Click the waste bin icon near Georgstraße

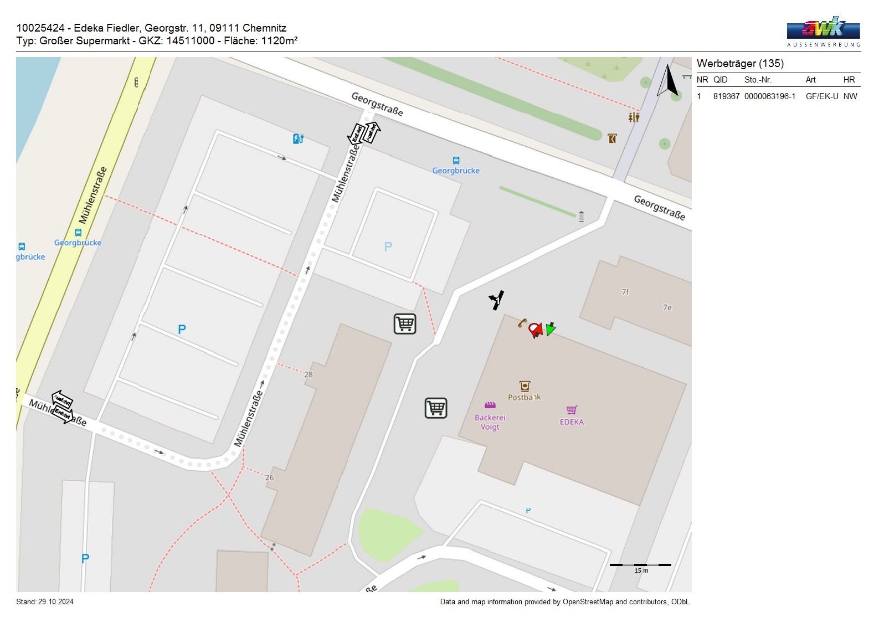pos(581,216)
